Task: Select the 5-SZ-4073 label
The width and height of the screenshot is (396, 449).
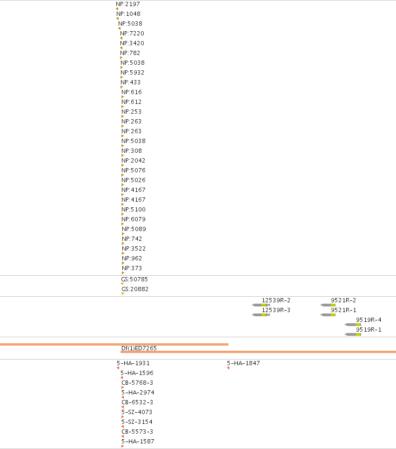Action: point(137,412)
